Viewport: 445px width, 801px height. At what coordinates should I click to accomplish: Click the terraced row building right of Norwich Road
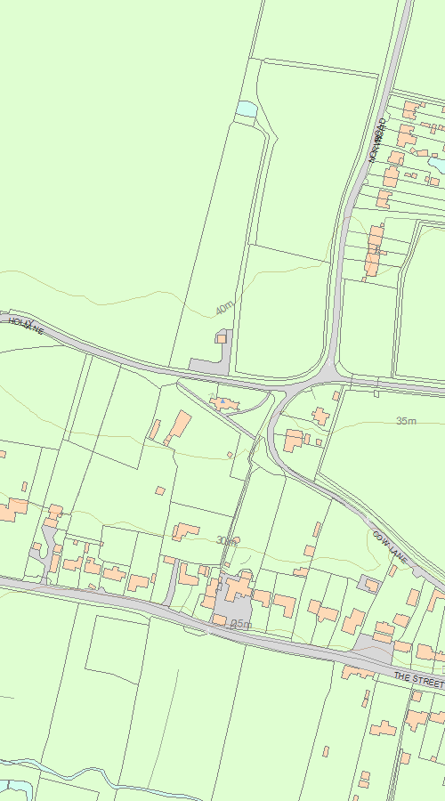(374, 251)
